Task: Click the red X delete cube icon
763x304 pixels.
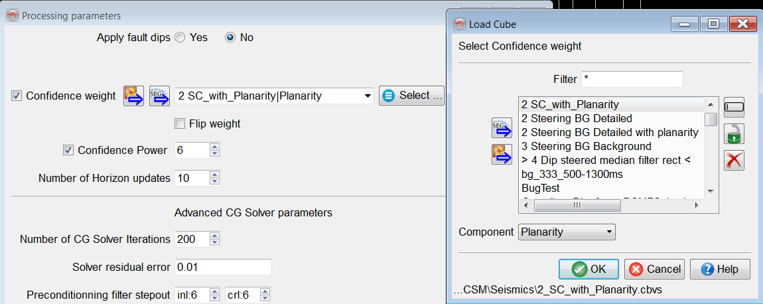Action: pyautogui.click(x=734, y=160)
